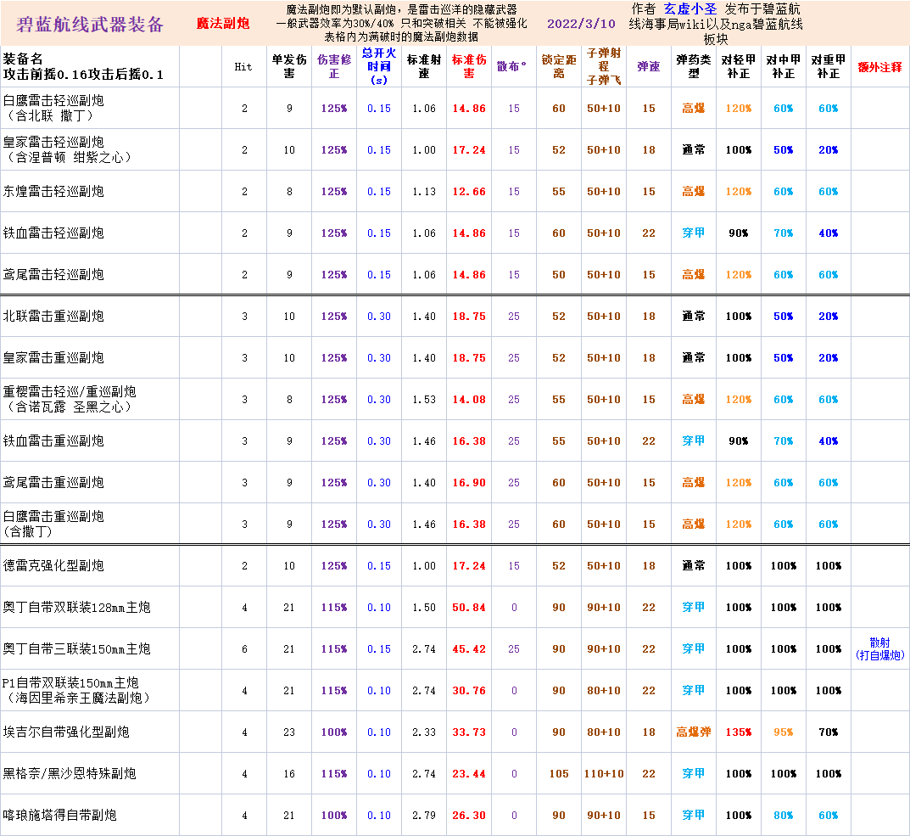
Task: Click the standard damage value 23.44
Action: pos(469,774)
